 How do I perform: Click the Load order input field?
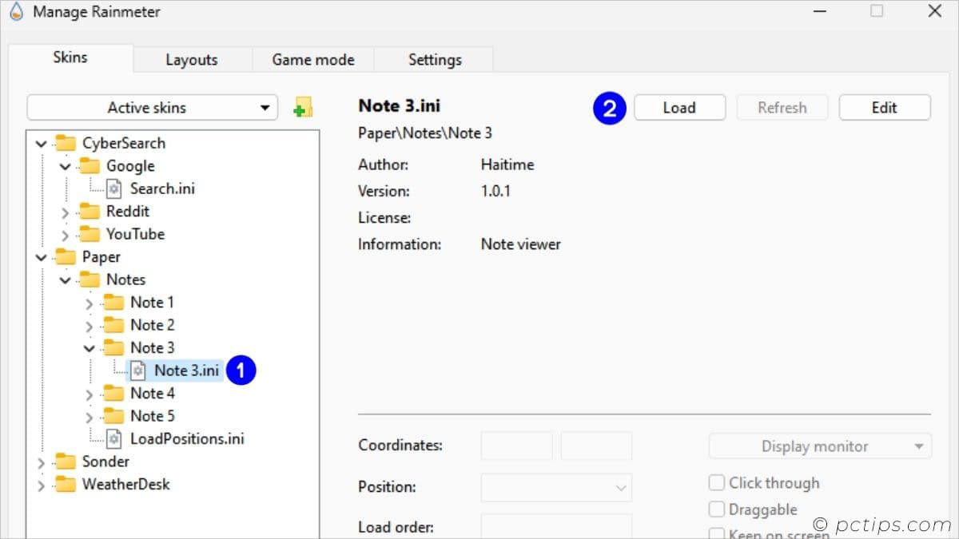[556, 527]
